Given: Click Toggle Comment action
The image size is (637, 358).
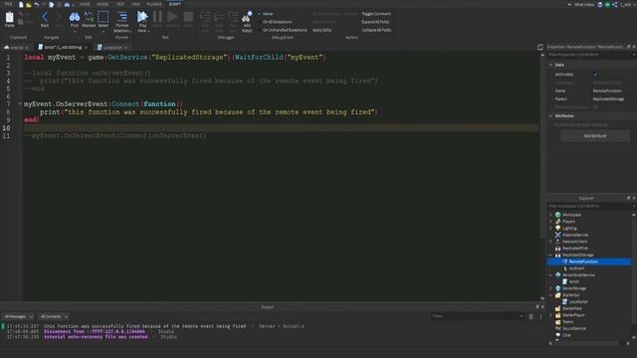Looking at the screenshot, I should pos(376,14).
